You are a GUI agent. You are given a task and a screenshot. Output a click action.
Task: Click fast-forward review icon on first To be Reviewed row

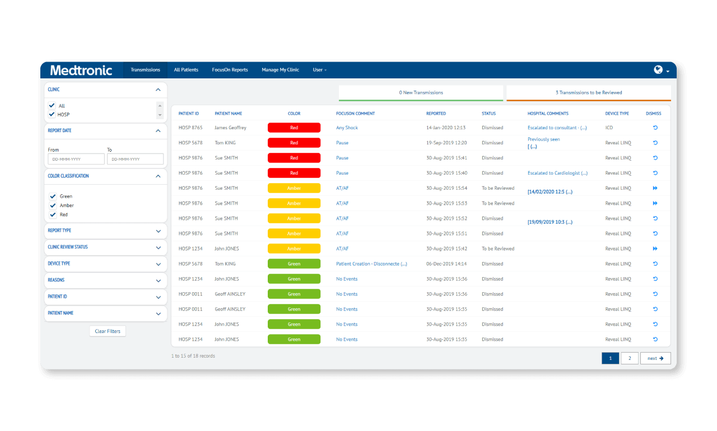pos(655,188)
